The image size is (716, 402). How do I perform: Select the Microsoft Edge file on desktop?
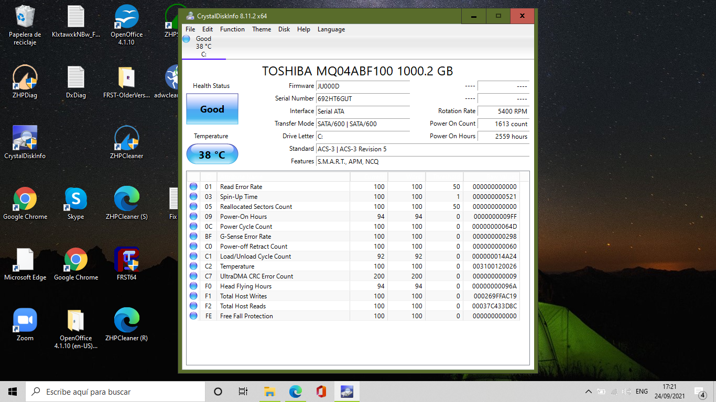(x=25, y=264)
